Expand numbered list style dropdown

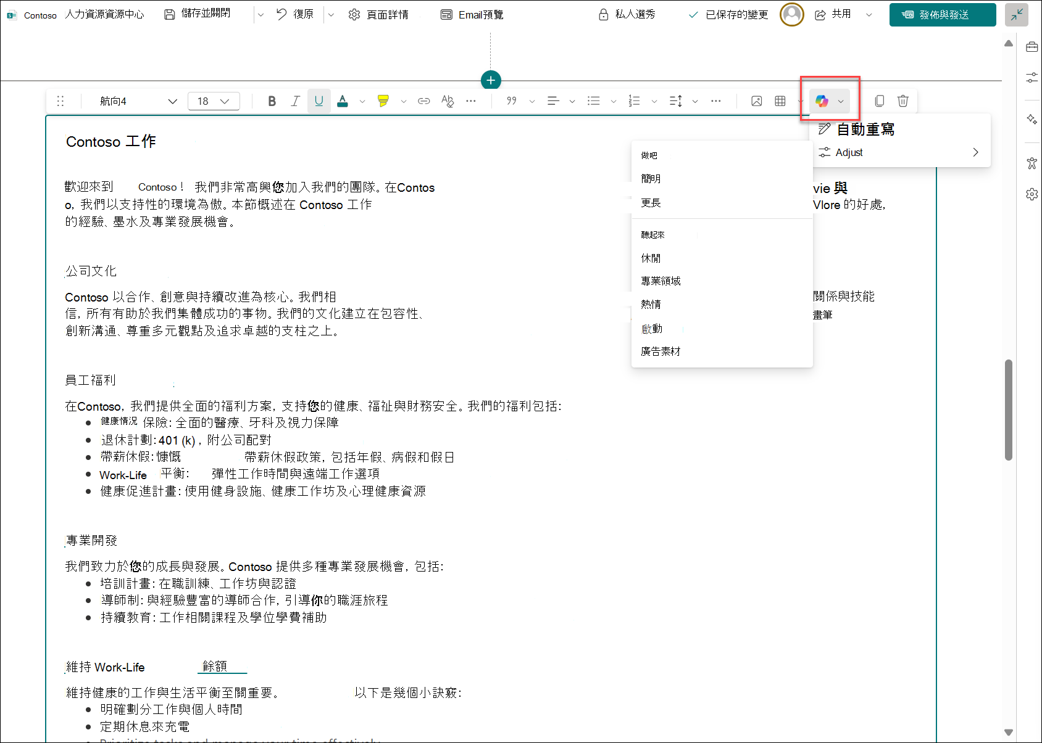pyautogui.click(x=654, y=101)
